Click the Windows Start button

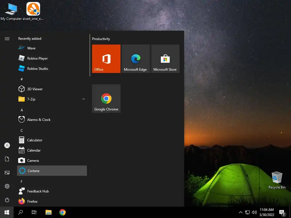pos(7,212)
